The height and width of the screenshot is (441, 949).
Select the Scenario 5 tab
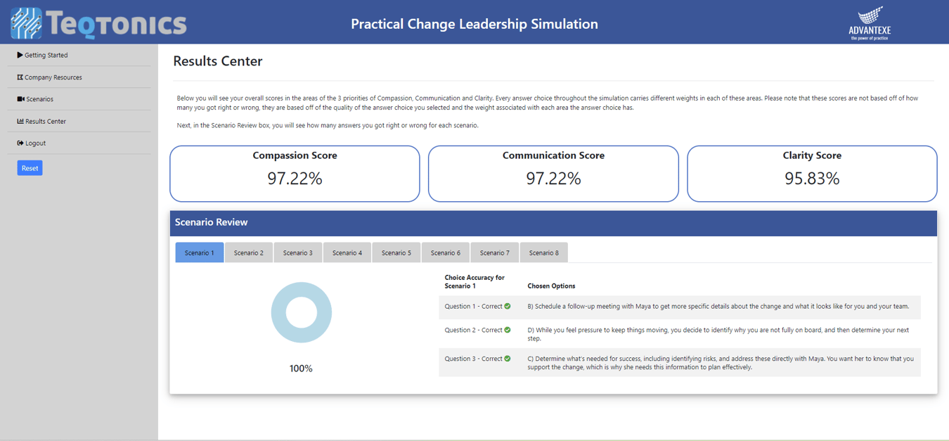click(x=396, y=252)
